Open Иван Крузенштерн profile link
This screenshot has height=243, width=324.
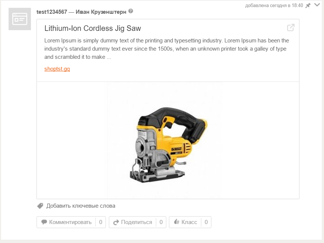[x=101, y=12]
